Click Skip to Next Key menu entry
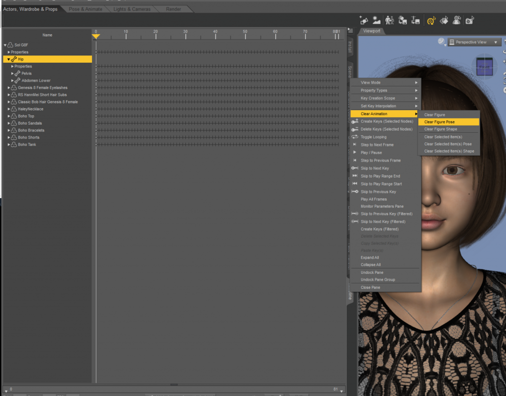Viewport: 506px width, 396px height. coord(375,169)
